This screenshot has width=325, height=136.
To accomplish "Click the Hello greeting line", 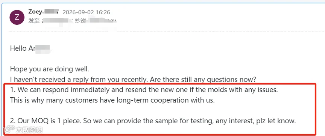I will pyautogui.click(x=30, y=48).
